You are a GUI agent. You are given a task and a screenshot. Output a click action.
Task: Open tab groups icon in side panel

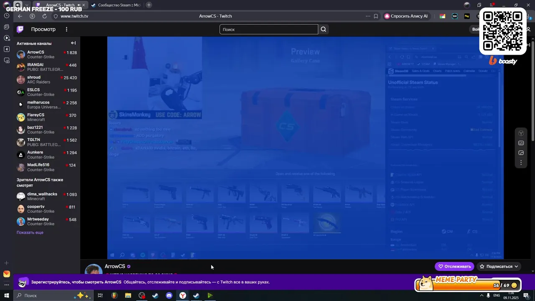[x=7, y=27]
